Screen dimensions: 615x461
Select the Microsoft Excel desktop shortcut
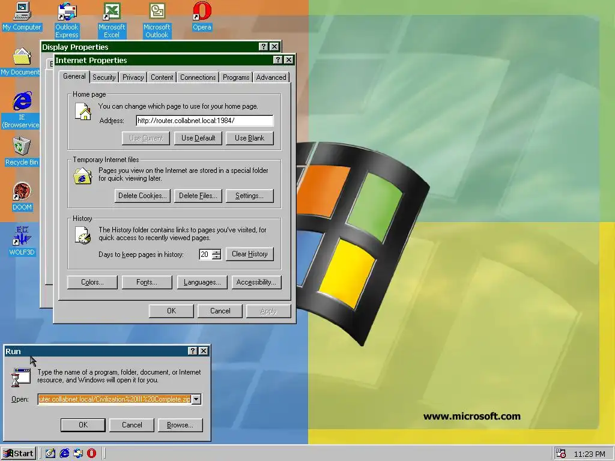tap(112, 20)
